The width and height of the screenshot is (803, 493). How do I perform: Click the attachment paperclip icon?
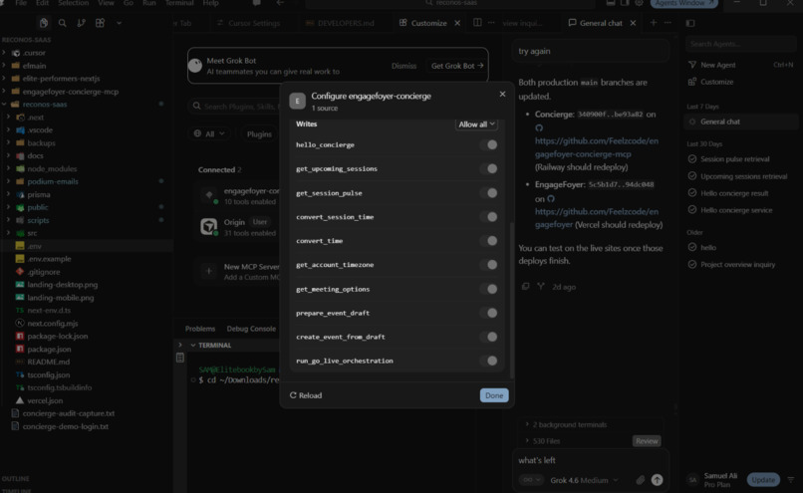pyautogui.click(x=641, y=480)
